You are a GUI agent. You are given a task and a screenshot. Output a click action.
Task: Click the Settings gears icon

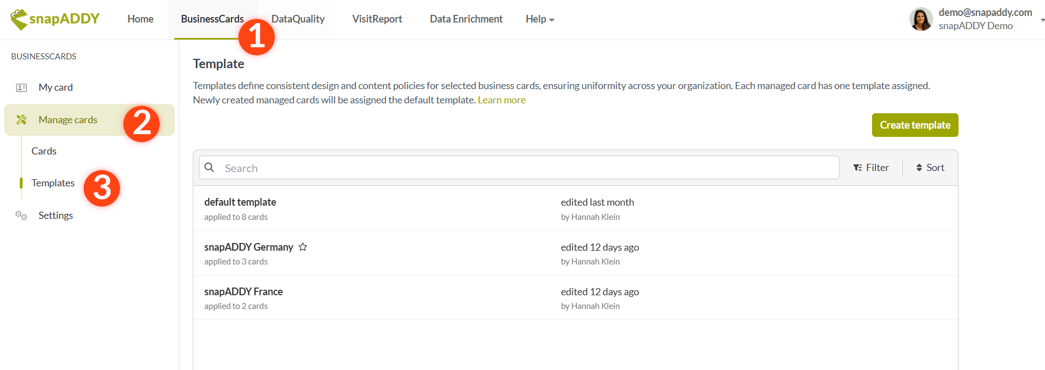(21, 216)
